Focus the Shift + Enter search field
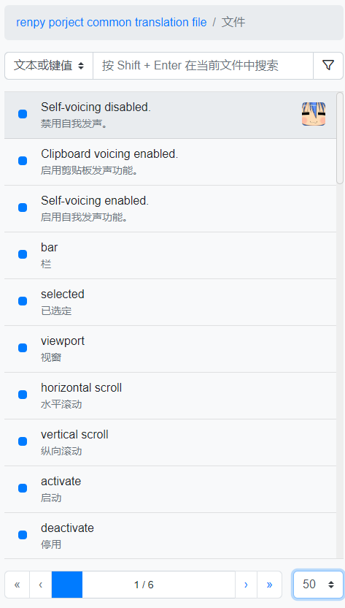Image resolution: width=345 pixels, height=608 pixels. click(203, 66)
